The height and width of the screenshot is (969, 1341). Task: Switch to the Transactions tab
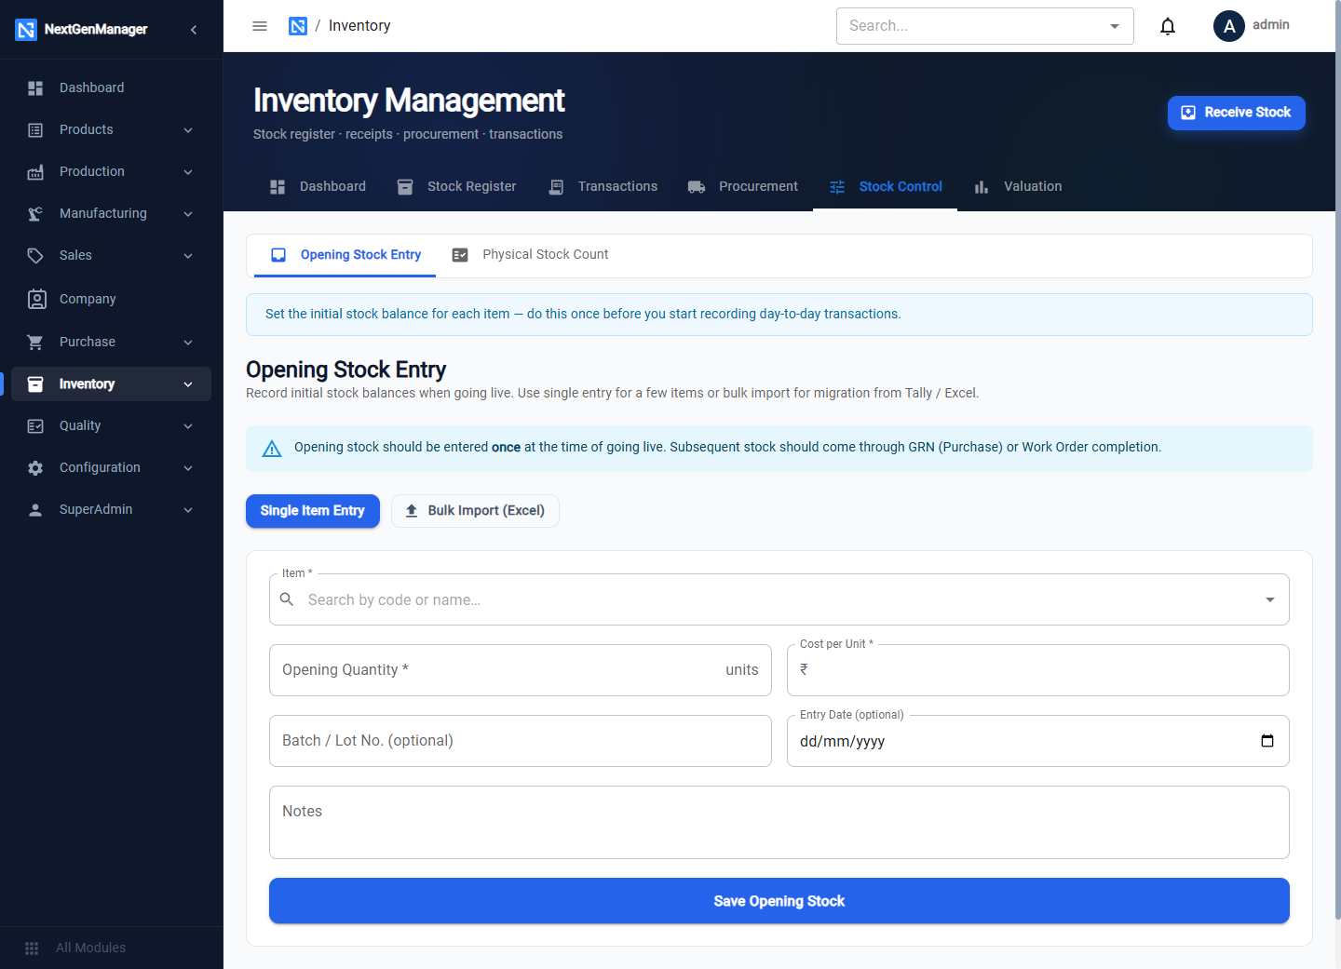[603, 186]
